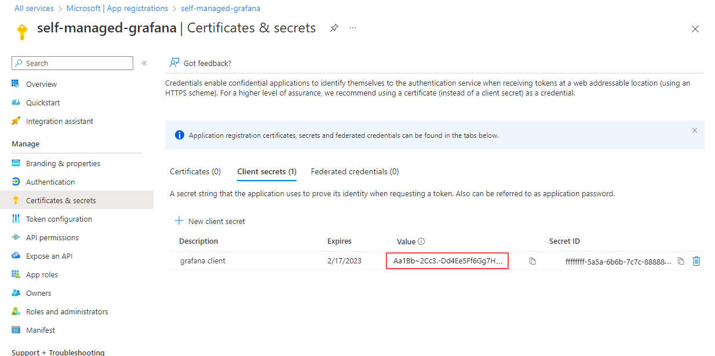Click the Certificates & secrets key icon in sidebar
Screen dimensions: 715x356
(x=16, y=200)
